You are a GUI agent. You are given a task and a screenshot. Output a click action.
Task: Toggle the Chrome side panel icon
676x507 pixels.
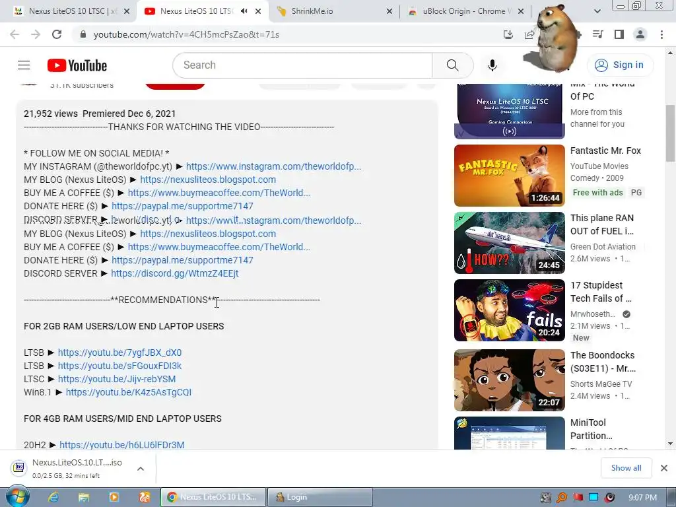click(x=619, y=34)
